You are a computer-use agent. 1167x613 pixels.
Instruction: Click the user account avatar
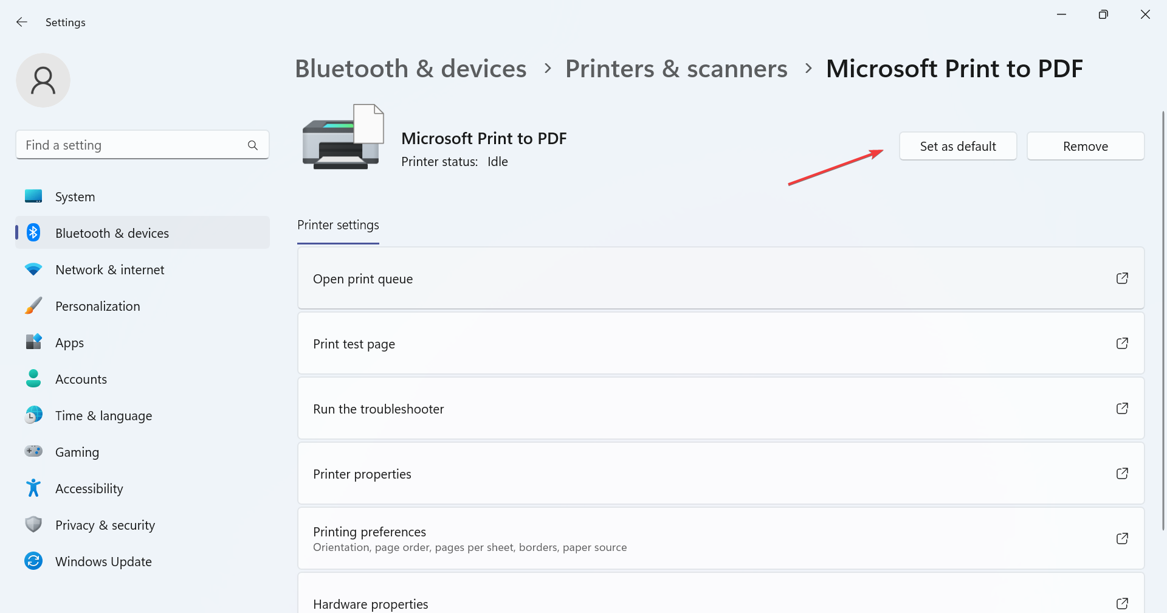pyautogui.click(x=43, y=80)
